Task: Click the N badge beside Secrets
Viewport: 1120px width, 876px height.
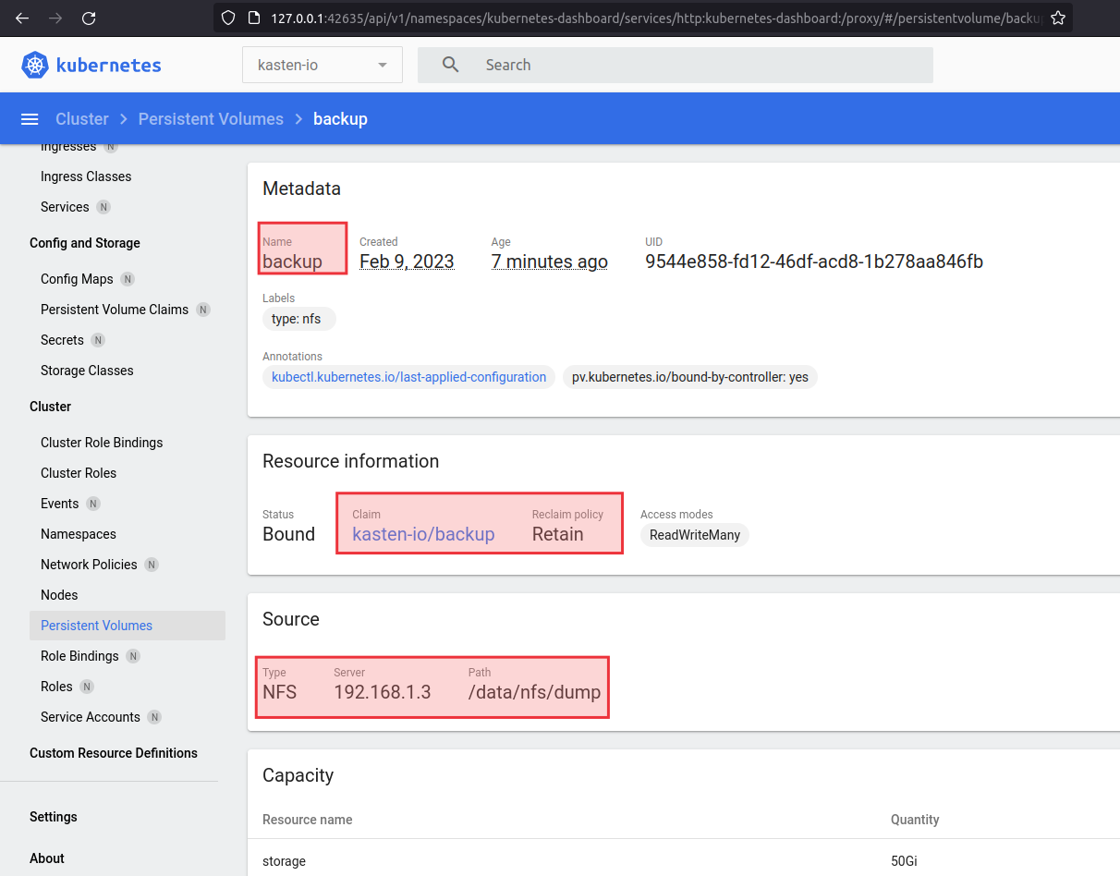Action: (98, 340)
